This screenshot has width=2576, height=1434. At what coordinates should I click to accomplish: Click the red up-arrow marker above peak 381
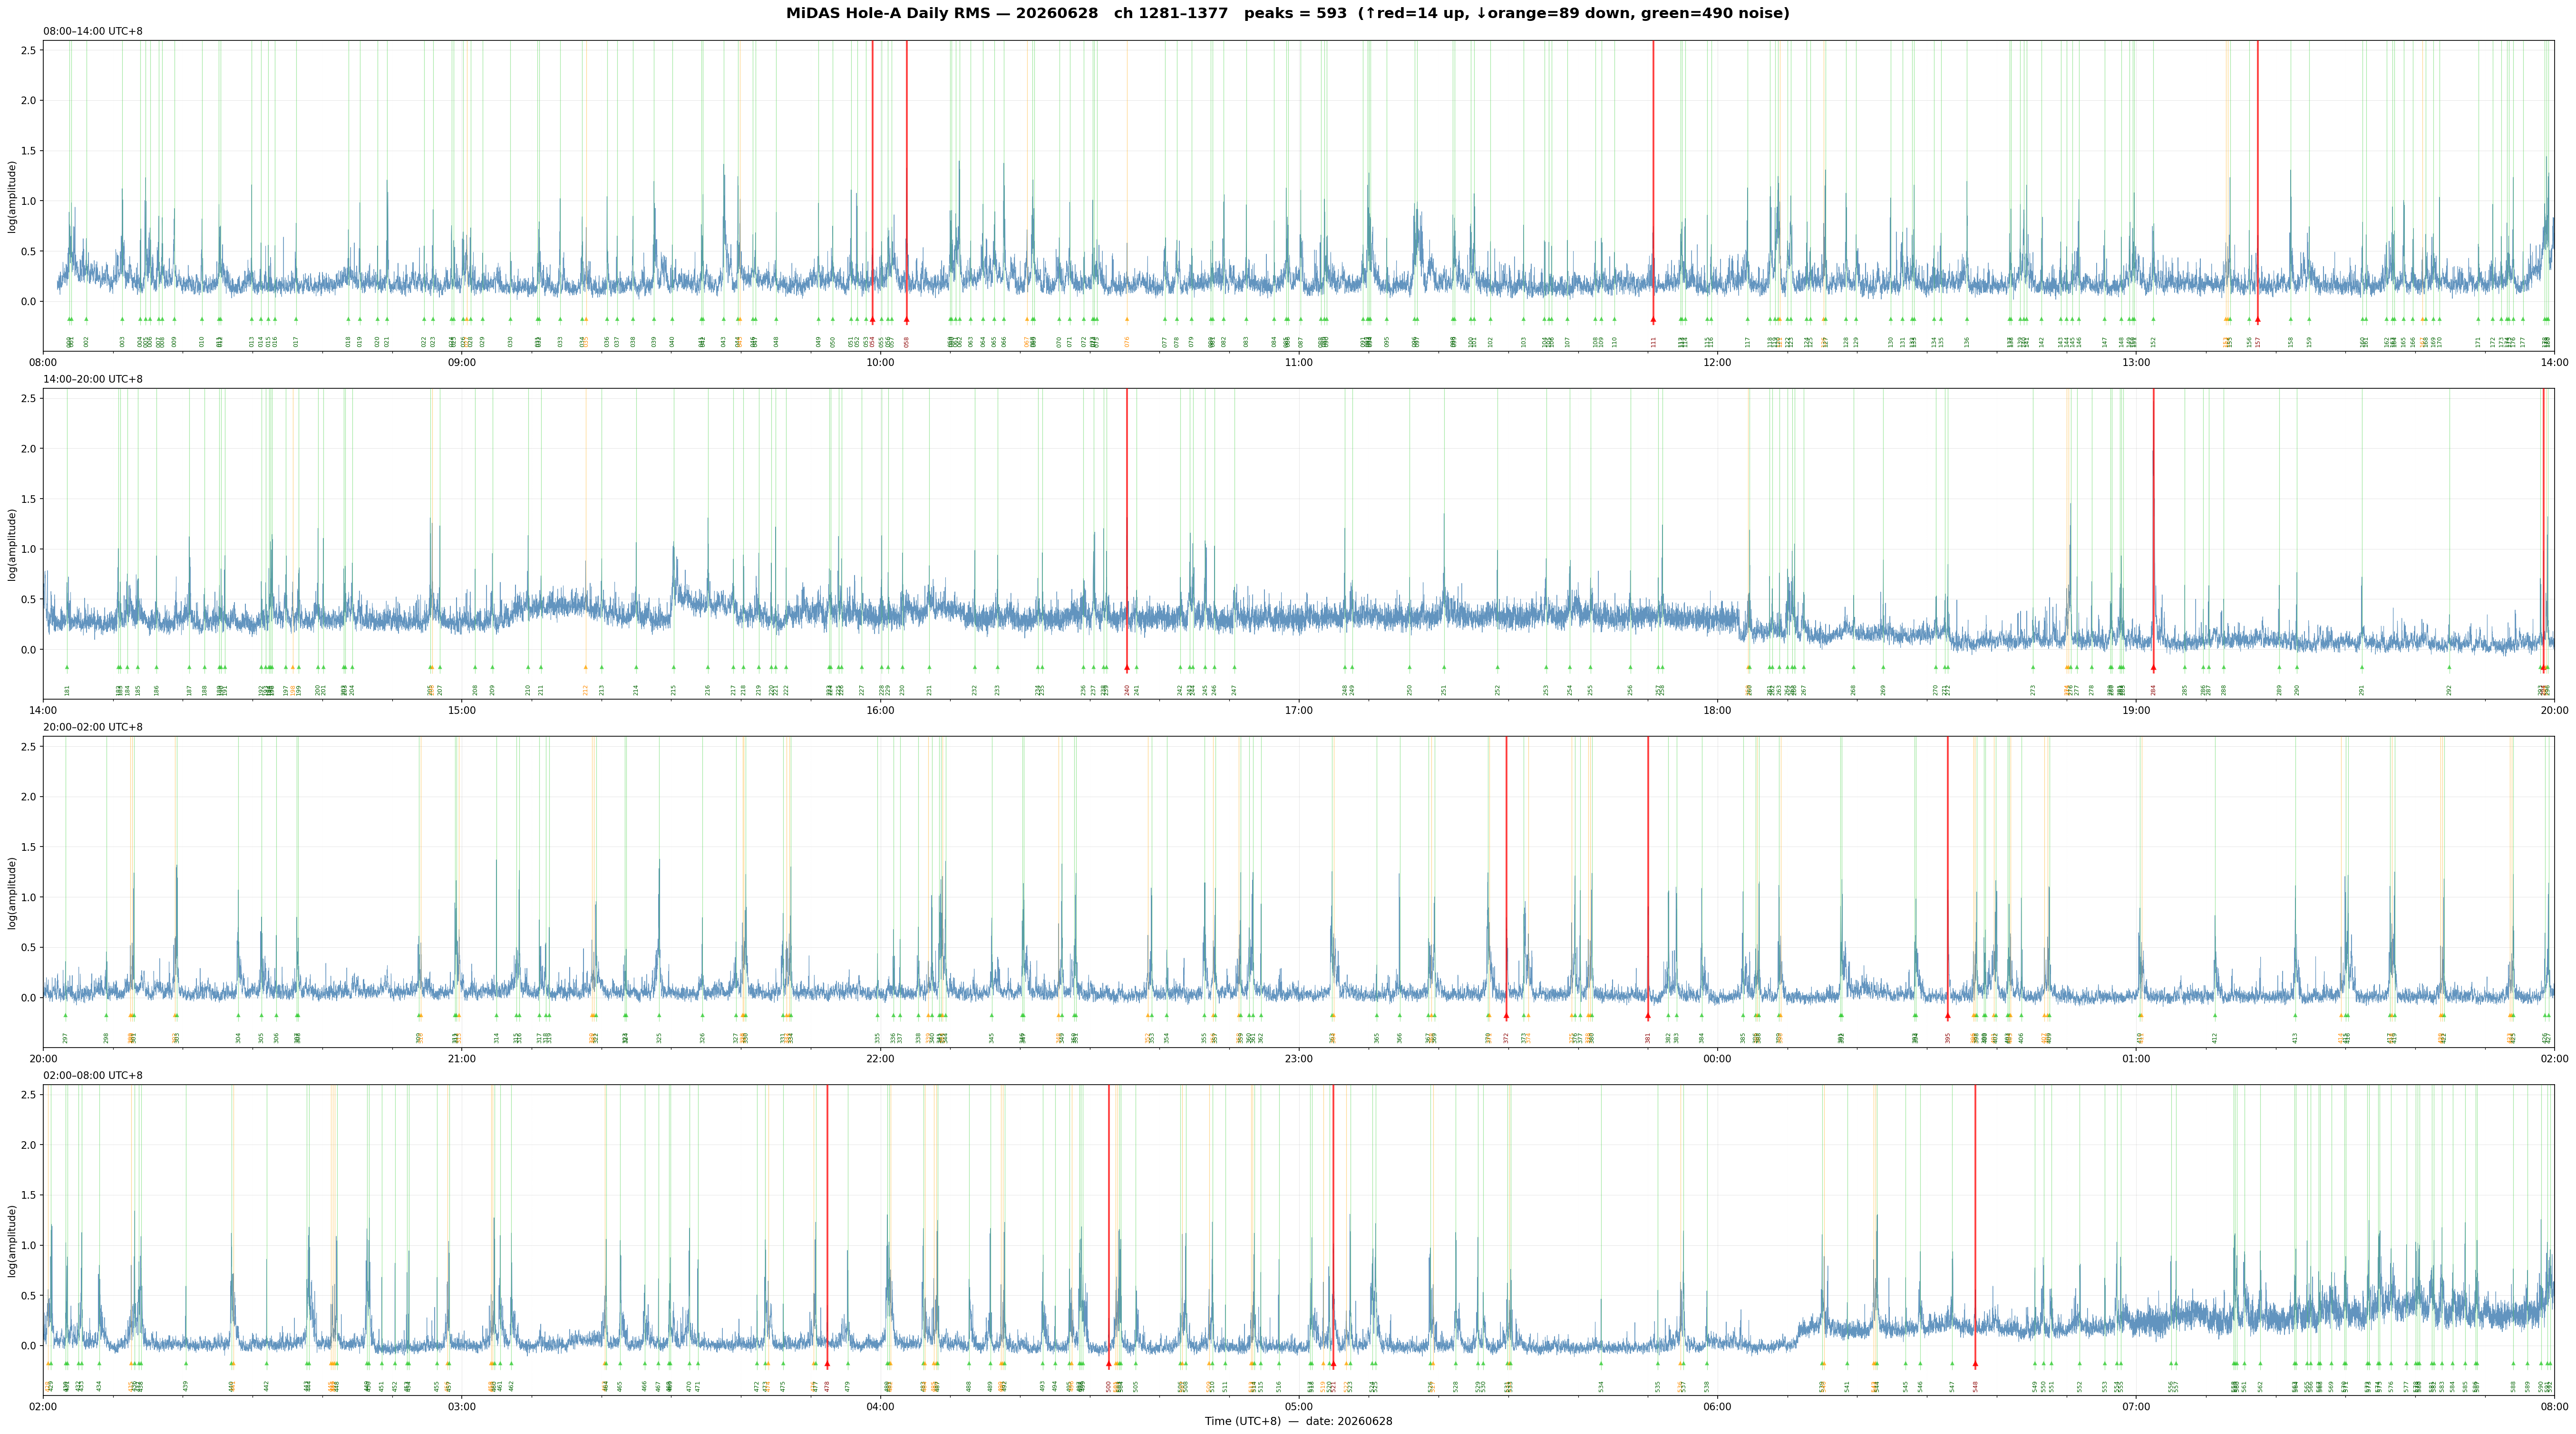click(x=1648, y=1016)
